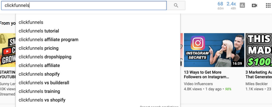Pick the clickfunnels pricing suggestion
The image size is (272, 107).
(98, 48)
